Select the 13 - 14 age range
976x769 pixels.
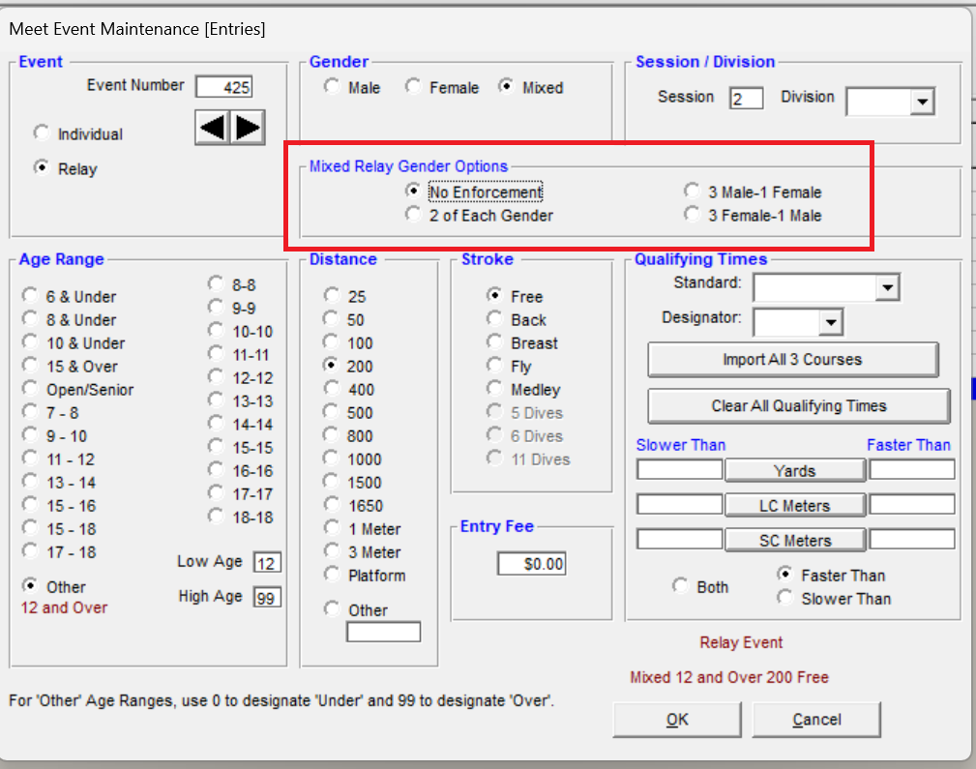click(x=30, y=482)
